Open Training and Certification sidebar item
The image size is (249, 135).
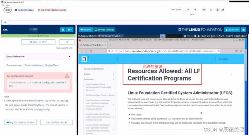pyautogui.click(x=94, y=69)
